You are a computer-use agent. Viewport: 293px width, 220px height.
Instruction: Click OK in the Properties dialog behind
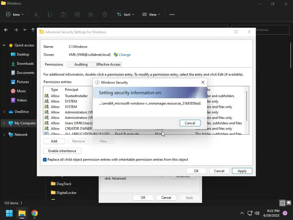click(x=143, y=198)
